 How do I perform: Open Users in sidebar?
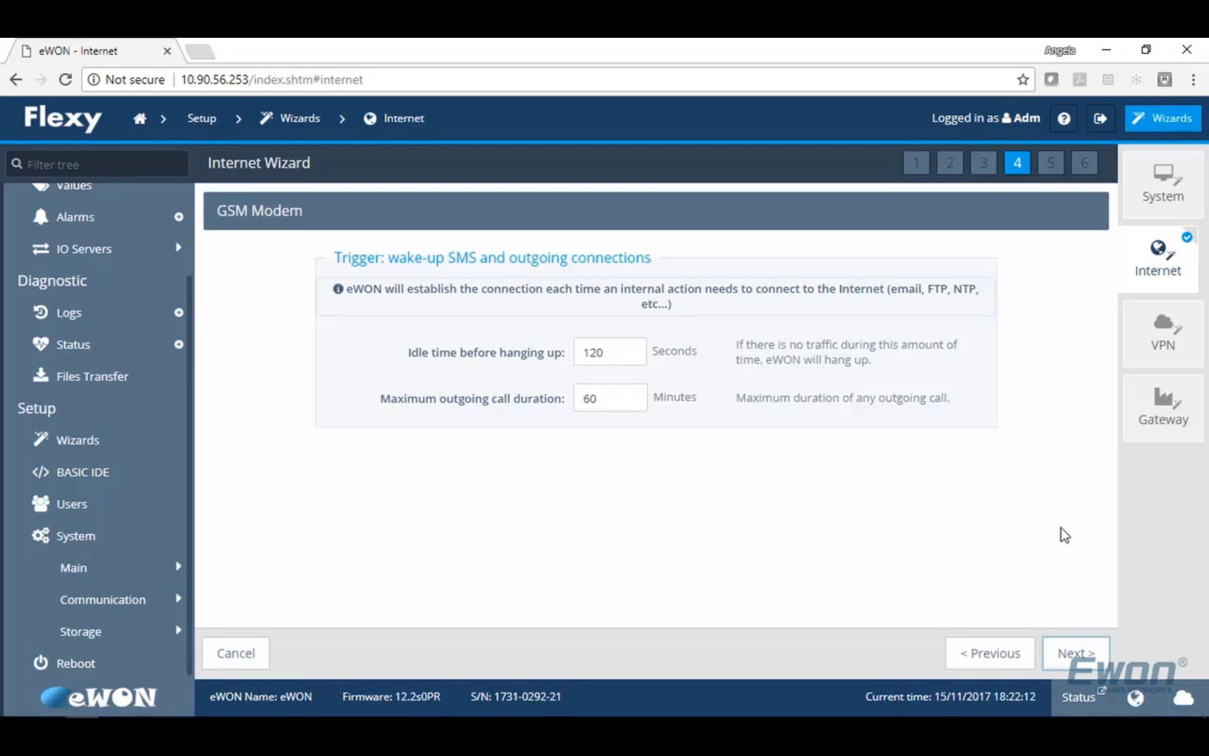click(x=72, y=504)
